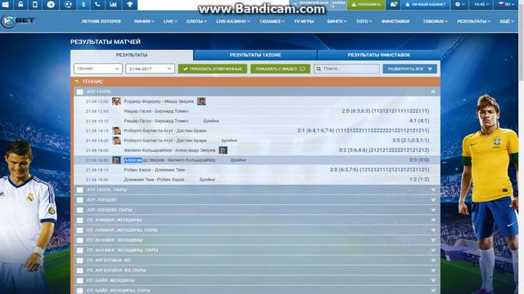
Task: Open the TV Игры menu item
Action: click(304, 21)
